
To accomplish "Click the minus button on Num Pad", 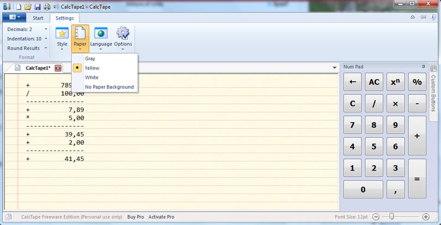I will click(417, 103).
